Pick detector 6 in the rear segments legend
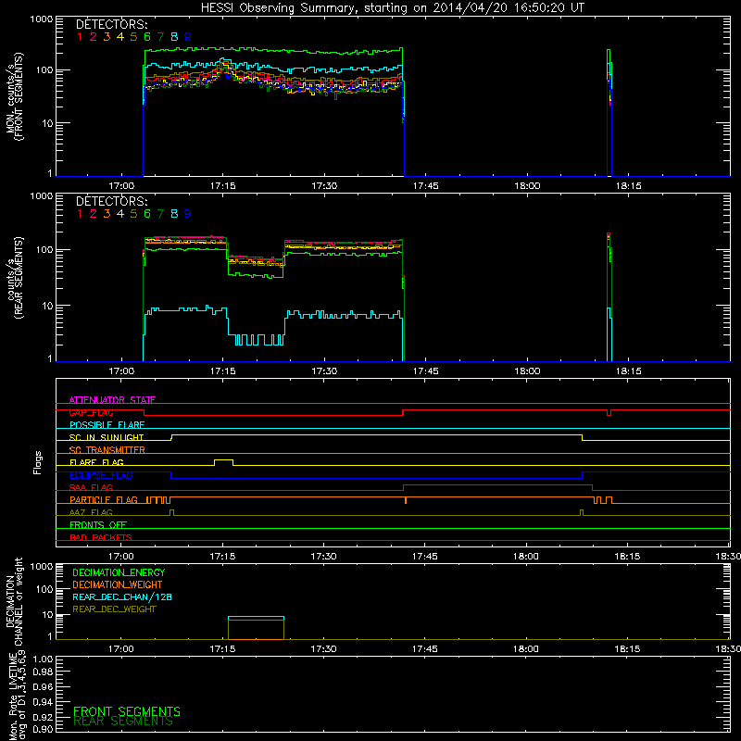The width and height of the screenshot is (741, 741). coord(147,214)
